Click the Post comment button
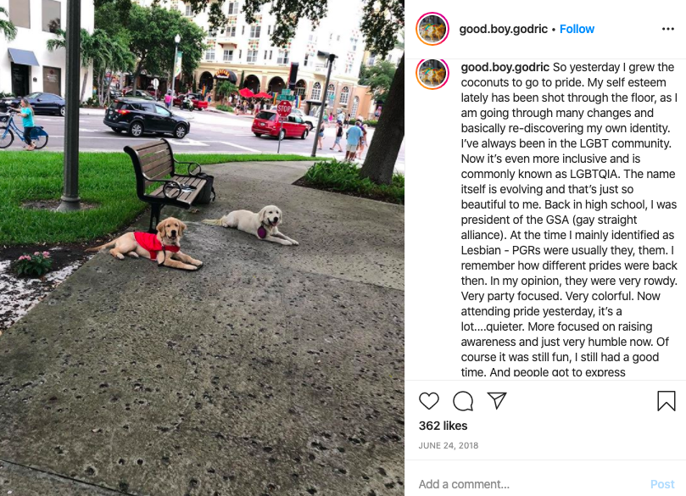 coord(662,484)
